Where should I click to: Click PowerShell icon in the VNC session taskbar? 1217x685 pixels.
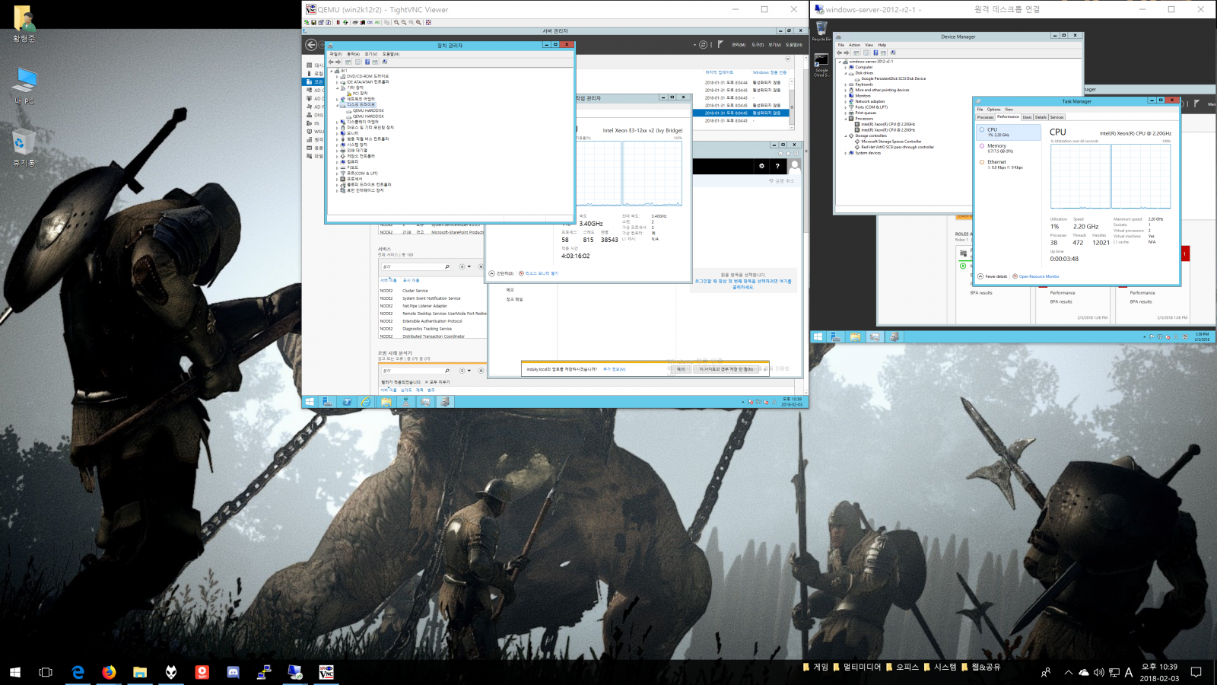[346, 402]
